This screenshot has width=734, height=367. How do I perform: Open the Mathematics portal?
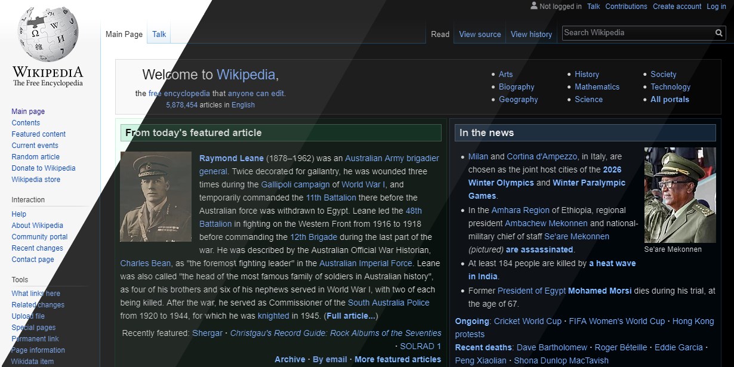597,87
